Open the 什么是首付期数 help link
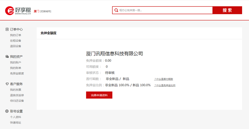The image size is (249, 129). tap(164, 79)
